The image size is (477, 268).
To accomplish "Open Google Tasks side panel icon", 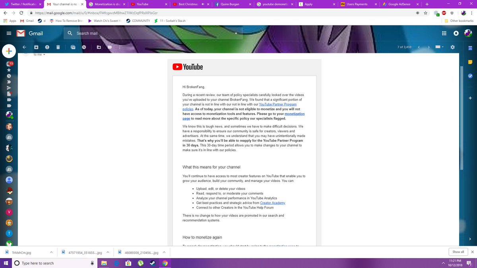I will 470,75.
